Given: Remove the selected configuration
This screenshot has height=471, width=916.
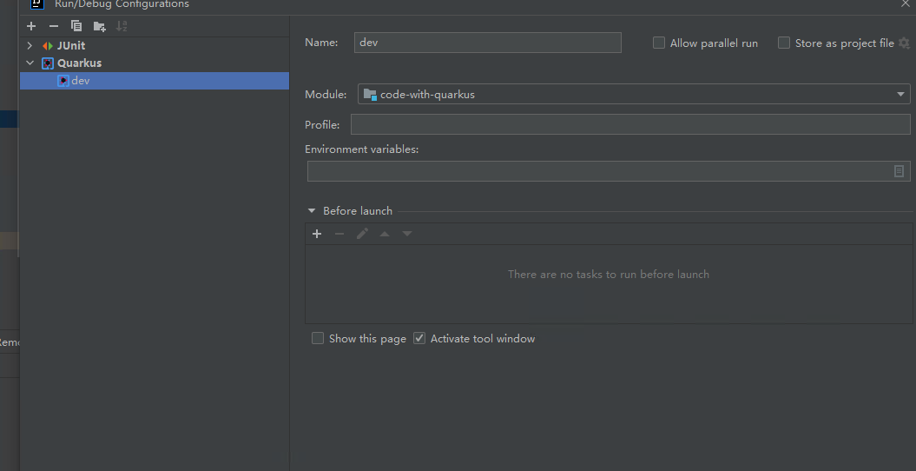Looking at the screenshot, I should tap(54, 26).
